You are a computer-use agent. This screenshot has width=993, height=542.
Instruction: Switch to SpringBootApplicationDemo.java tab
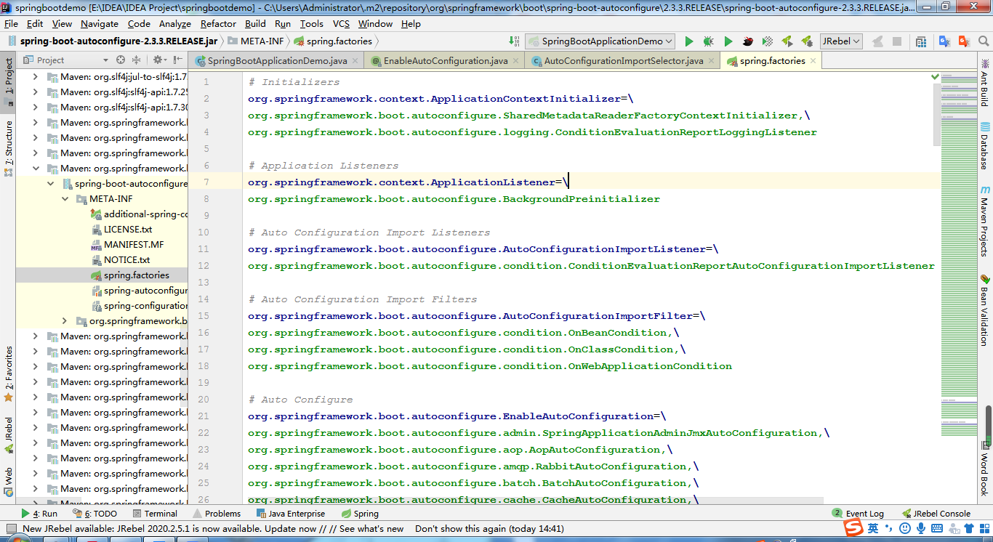click(x=276, y=61)
